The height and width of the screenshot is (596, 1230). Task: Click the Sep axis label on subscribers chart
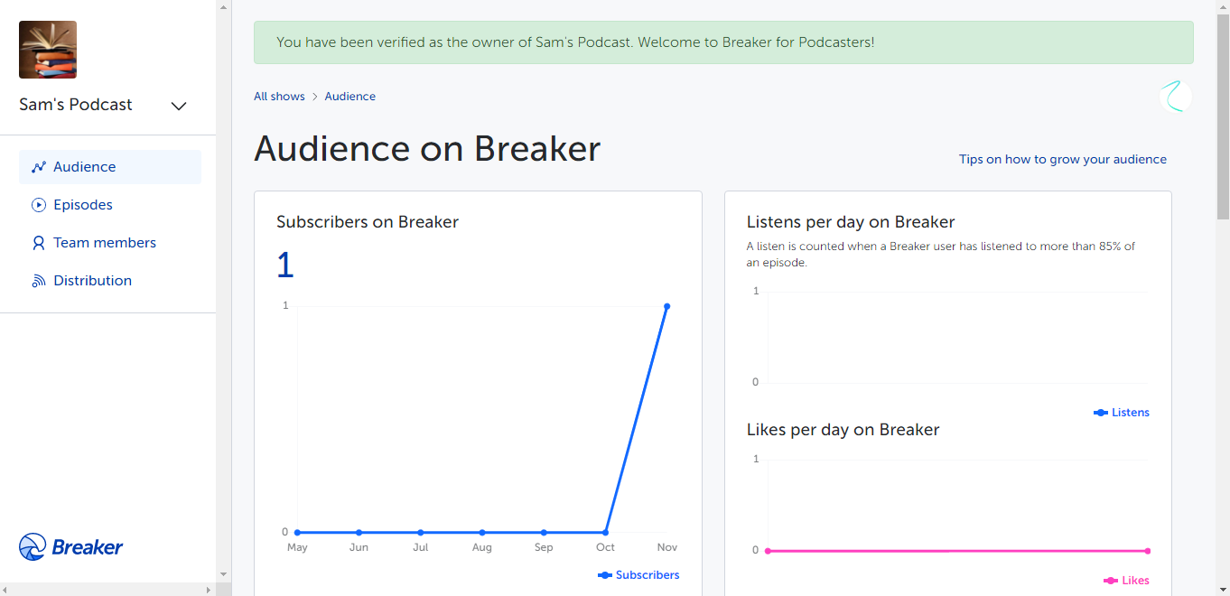coord(544,547)
